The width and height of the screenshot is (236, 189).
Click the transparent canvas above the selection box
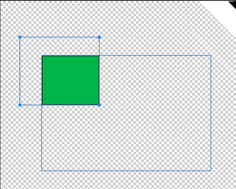click(60, 19)
